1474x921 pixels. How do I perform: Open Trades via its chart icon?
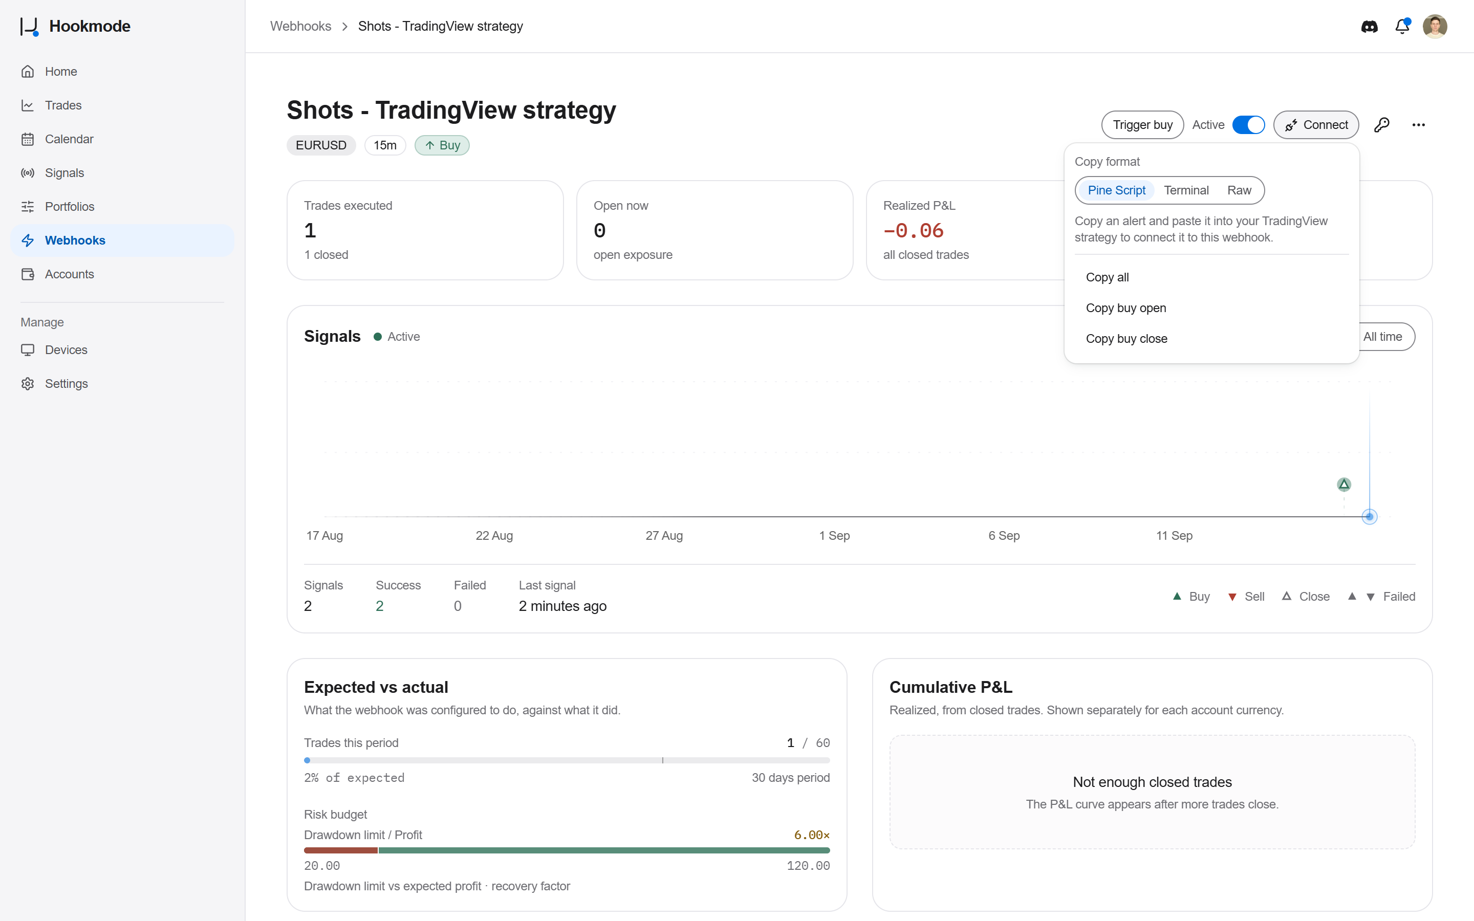[28, 105]
